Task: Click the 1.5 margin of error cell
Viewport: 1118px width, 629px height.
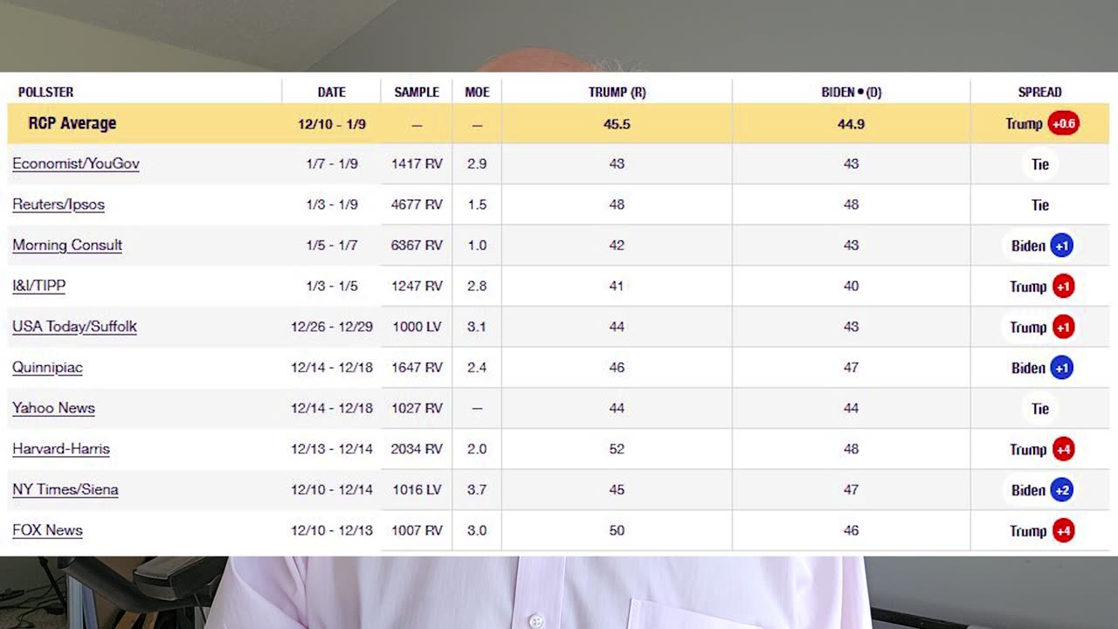Action: (477, 204)
